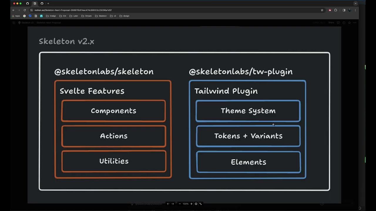
Task: Open Skeleton Next: Proposal breadcrumb
Action: pyautogui.click(x=49, y=23)
